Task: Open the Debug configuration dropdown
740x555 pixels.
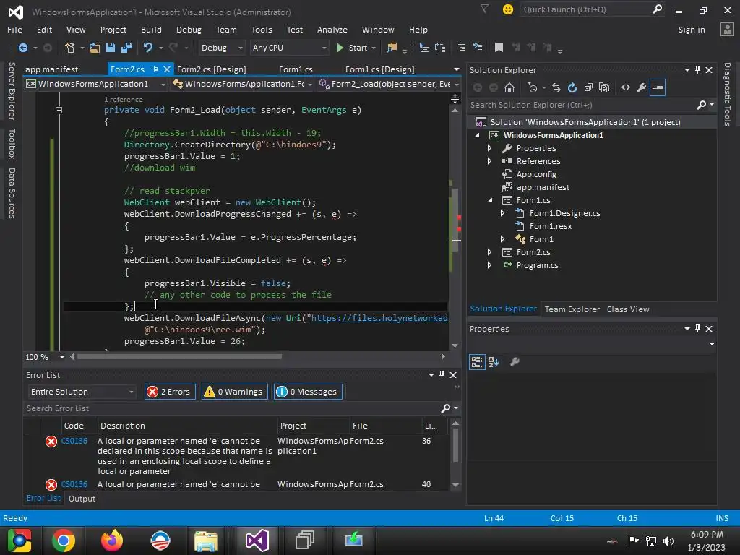Action: [x=221, y=48]
